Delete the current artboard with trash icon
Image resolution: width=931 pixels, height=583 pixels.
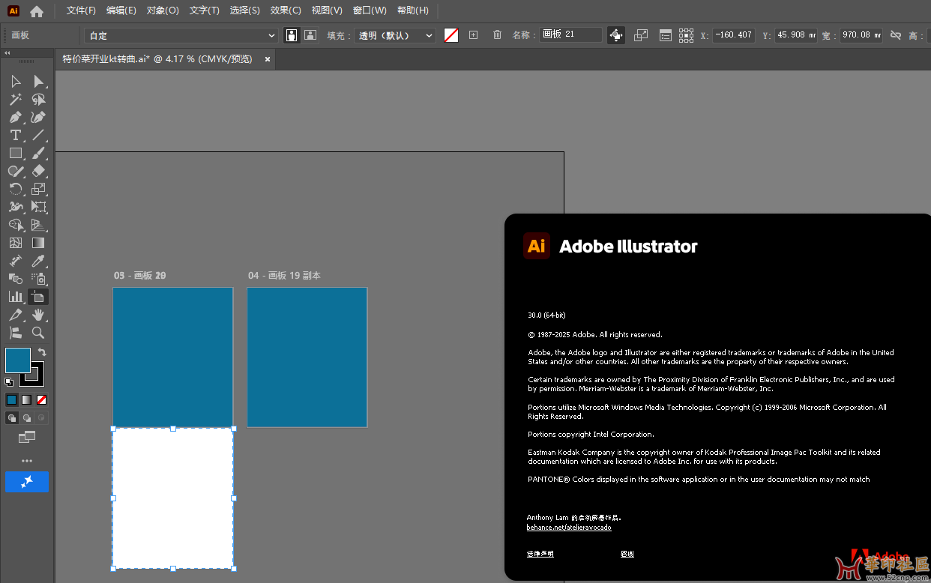point(497,34)
